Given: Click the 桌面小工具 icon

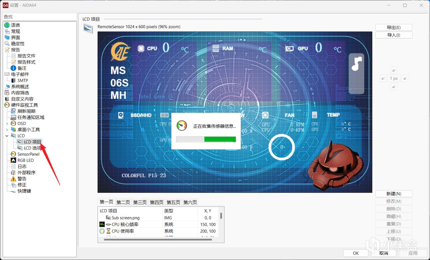Looking at the screenshot, I should coord(13,130).
